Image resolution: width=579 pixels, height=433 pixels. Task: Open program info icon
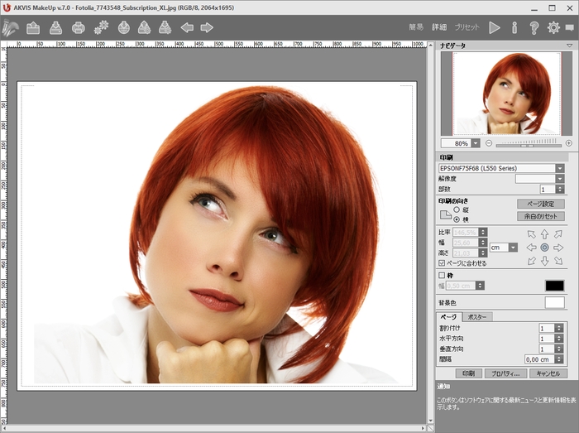514,27
